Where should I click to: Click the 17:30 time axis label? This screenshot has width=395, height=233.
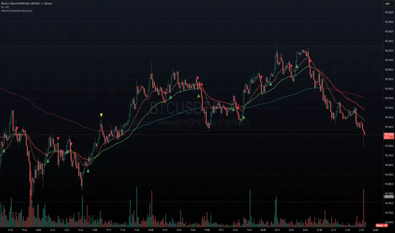coord(122,230)
